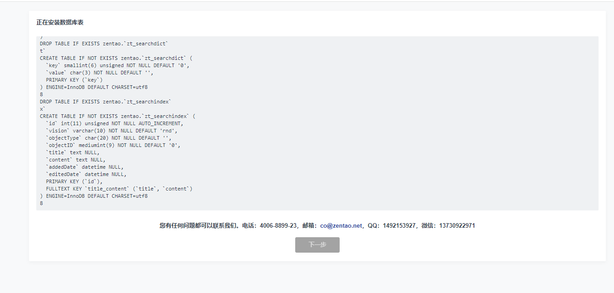Click the 下一步 next step button
Viewport: 614px width, 293px height.
tap(317, 245)
